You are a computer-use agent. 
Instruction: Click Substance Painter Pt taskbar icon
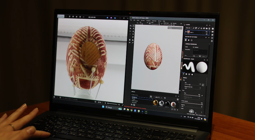pyautogui.click(x=146, y=112)
